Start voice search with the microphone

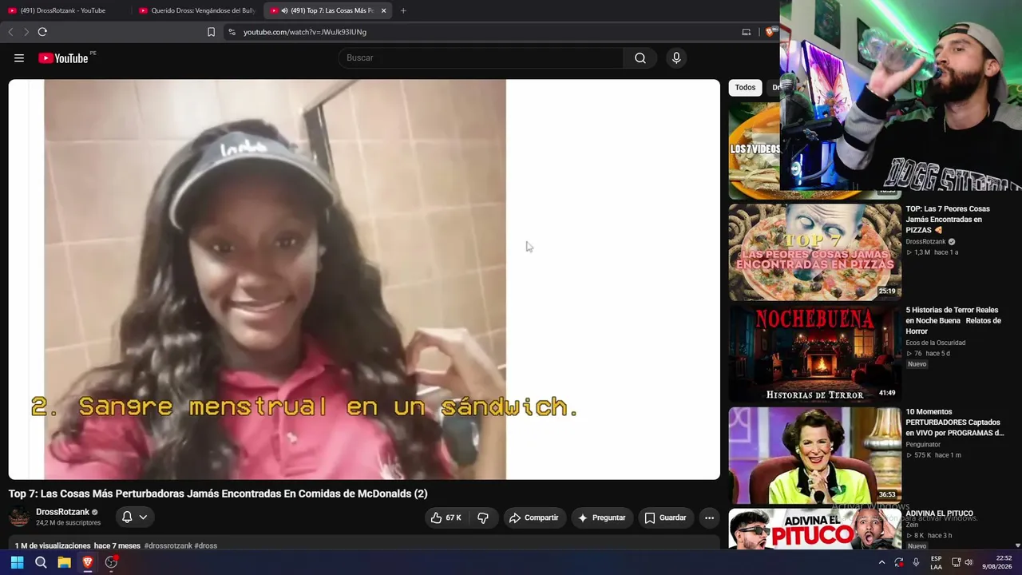click(x=676, y=57)
